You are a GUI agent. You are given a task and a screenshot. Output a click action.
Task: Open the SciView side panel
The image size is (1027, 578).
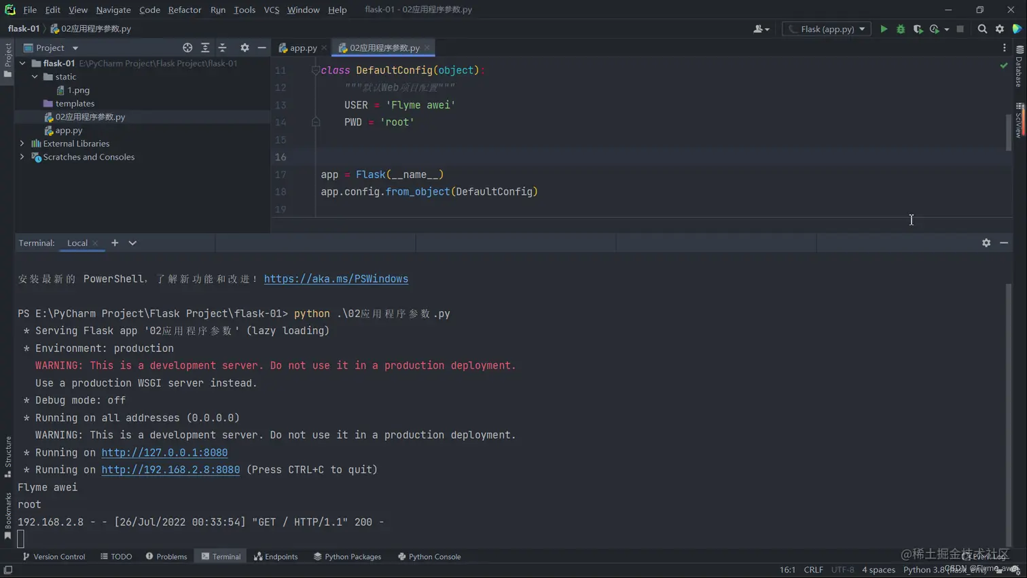[x=1020, y=120]
